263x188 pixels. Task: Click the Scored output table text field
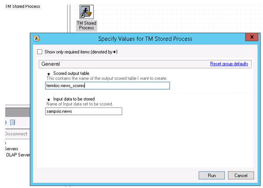pyautogui.click(x=107, y=86)
